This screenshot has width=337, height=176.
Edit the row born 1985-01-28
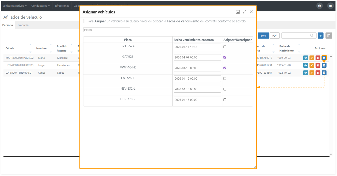point(312,65)
